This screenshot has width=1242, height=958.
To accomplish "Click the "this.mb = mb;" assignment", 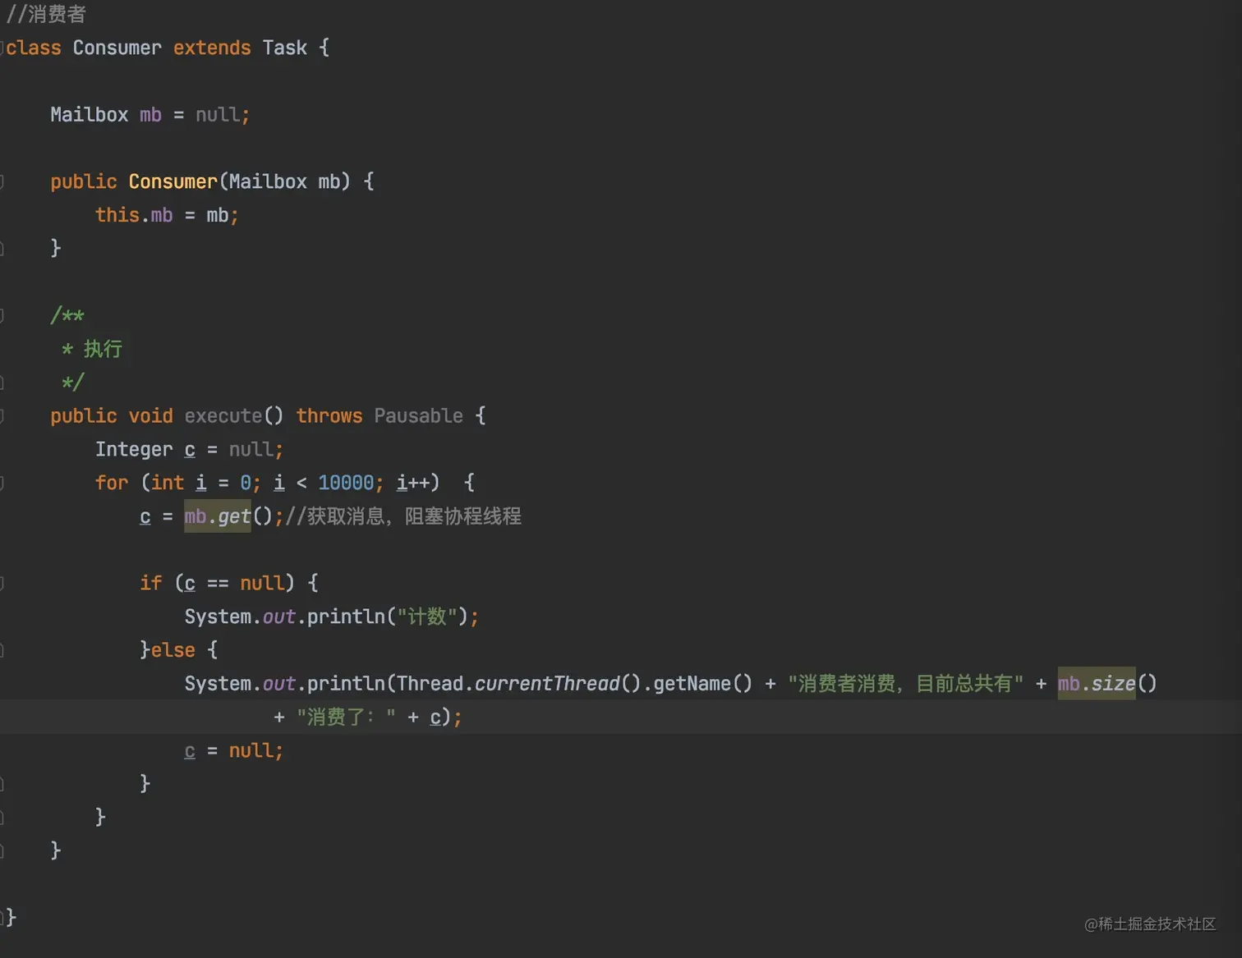I will [167, 215].
